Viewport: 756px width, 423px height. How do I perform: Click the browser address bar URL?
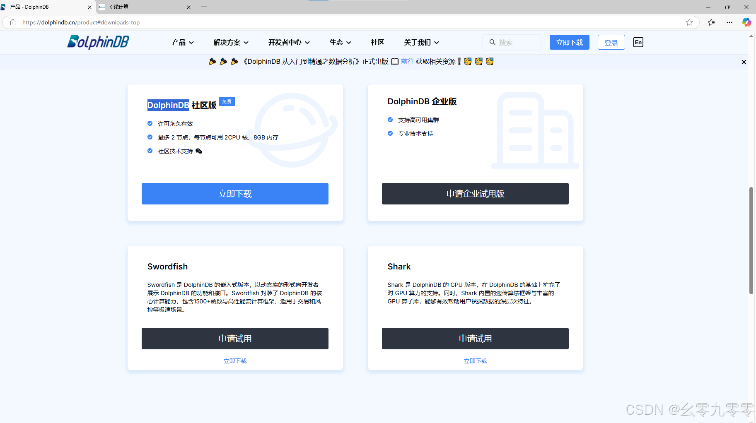click(81, 22)
